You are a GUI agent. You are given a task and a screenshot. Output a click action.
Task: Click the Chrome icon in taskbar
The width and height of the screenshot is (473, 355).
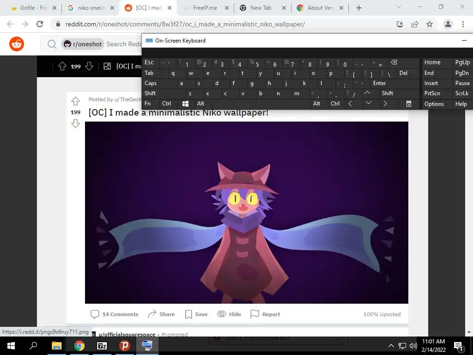(79, 346)
